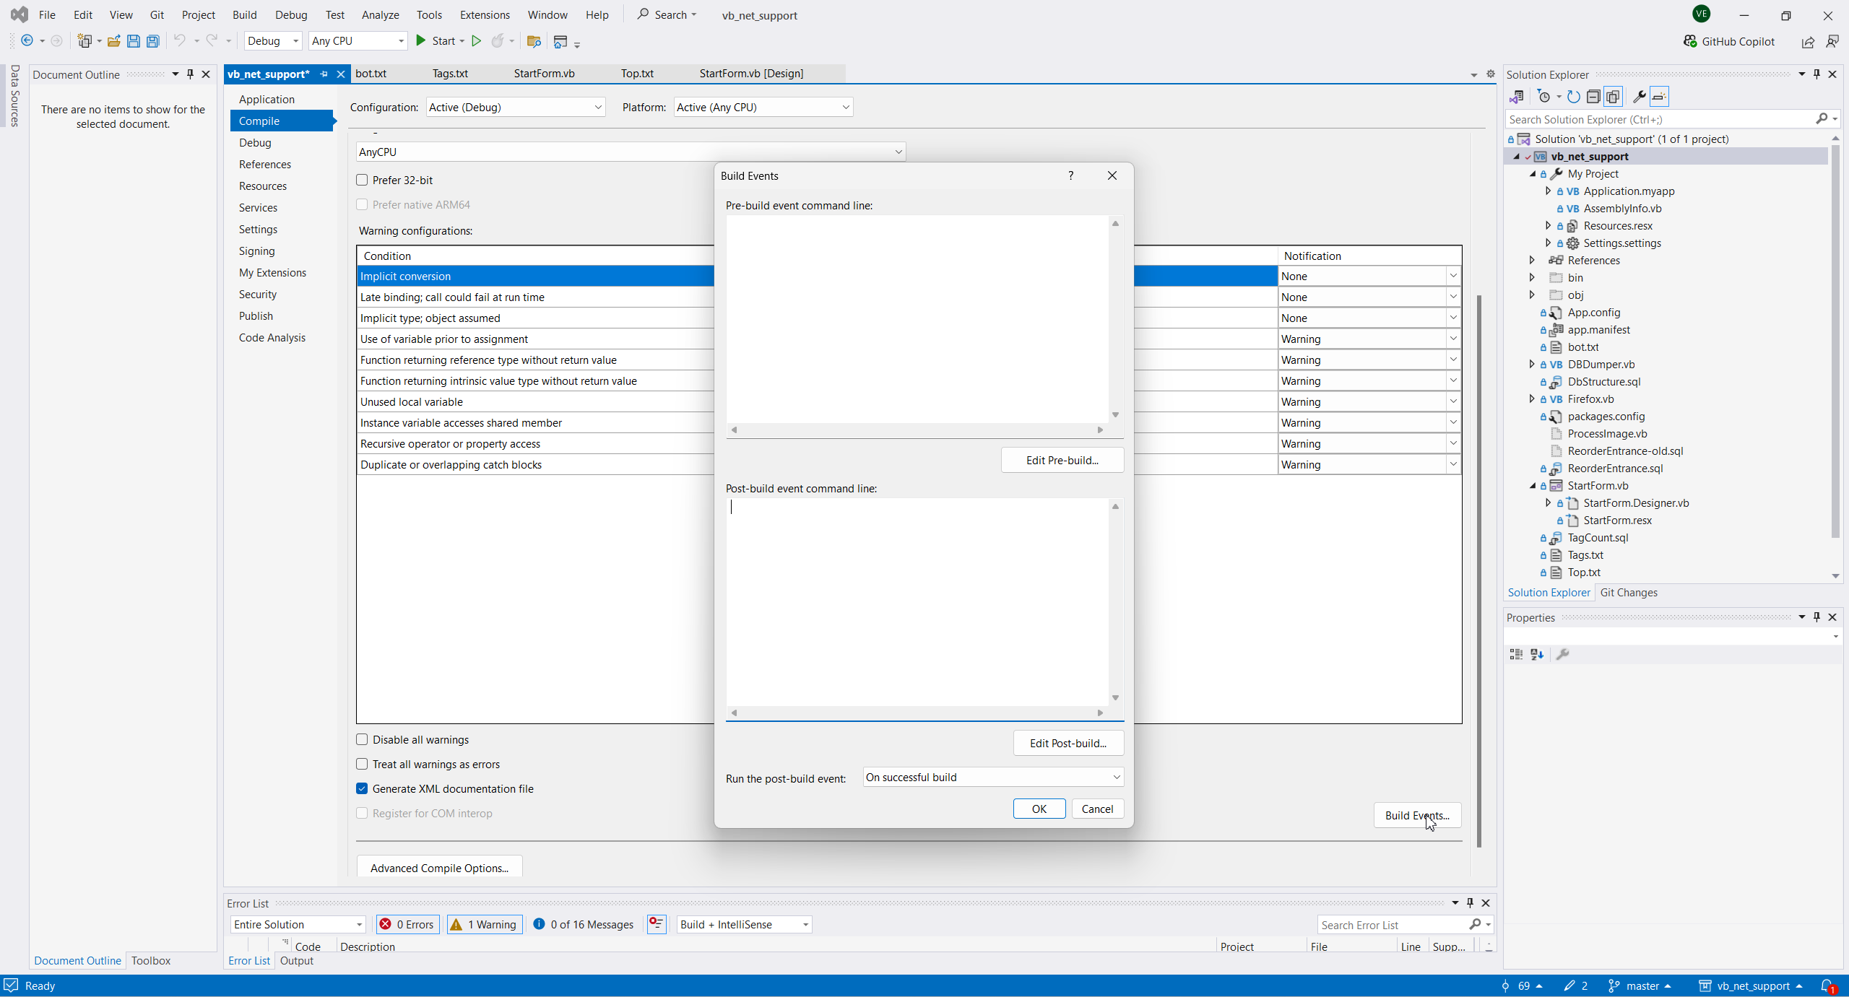Open Run the post-build event dropdown
This screenshot has height=997, width=1849.
tap(993, 777)
